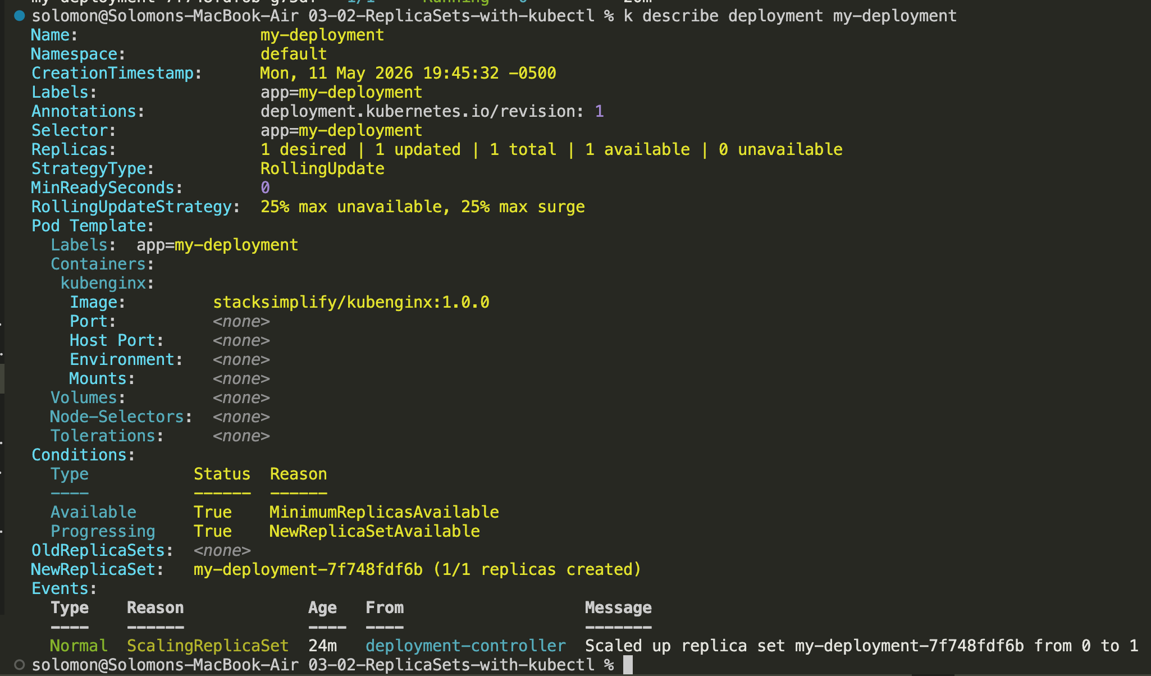The image size is (1151, 676).
Task: Click the hollow prompt indicator on last line
Action: click(20, 665)
